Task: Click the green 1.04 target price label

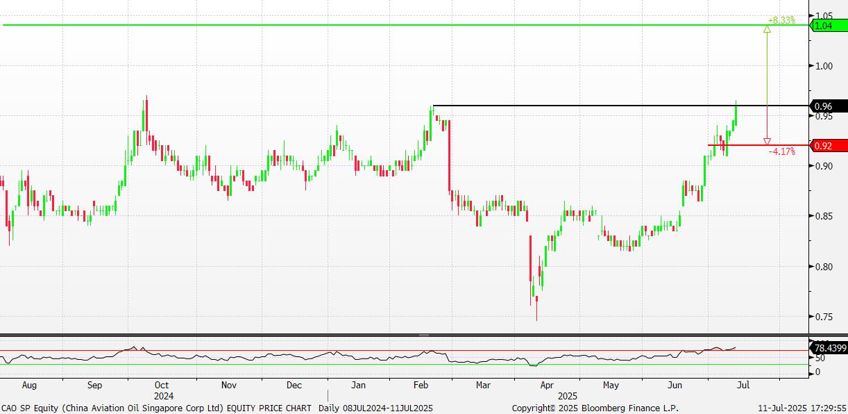Action: 829,26
